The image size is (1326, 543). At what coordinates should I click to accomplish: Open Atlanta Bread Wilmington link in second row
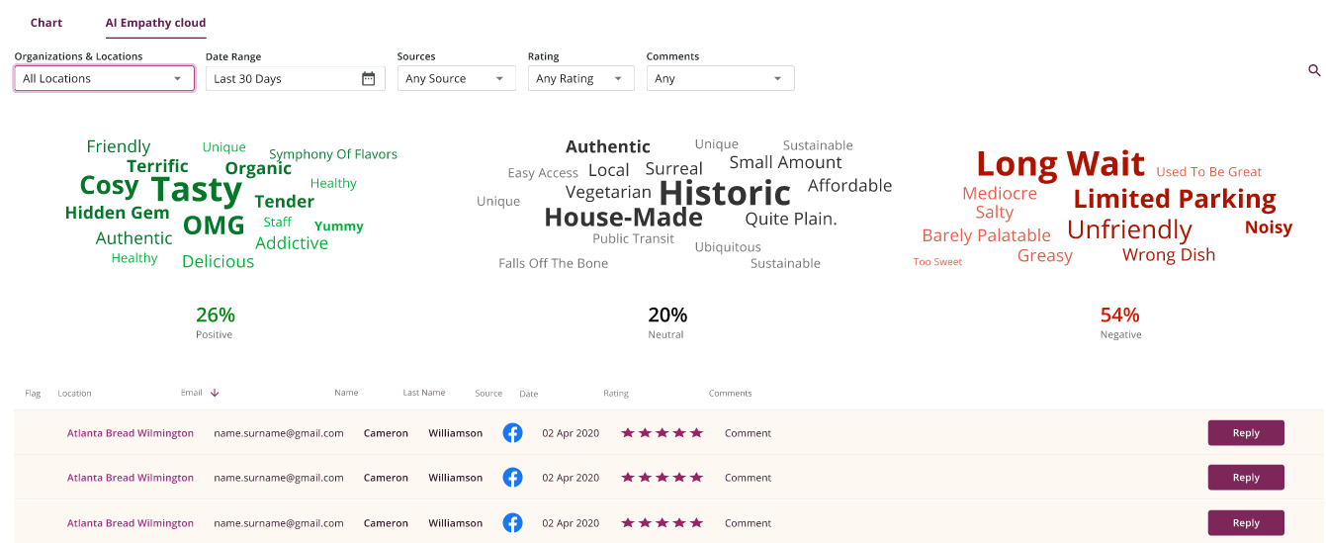[131, 478]
